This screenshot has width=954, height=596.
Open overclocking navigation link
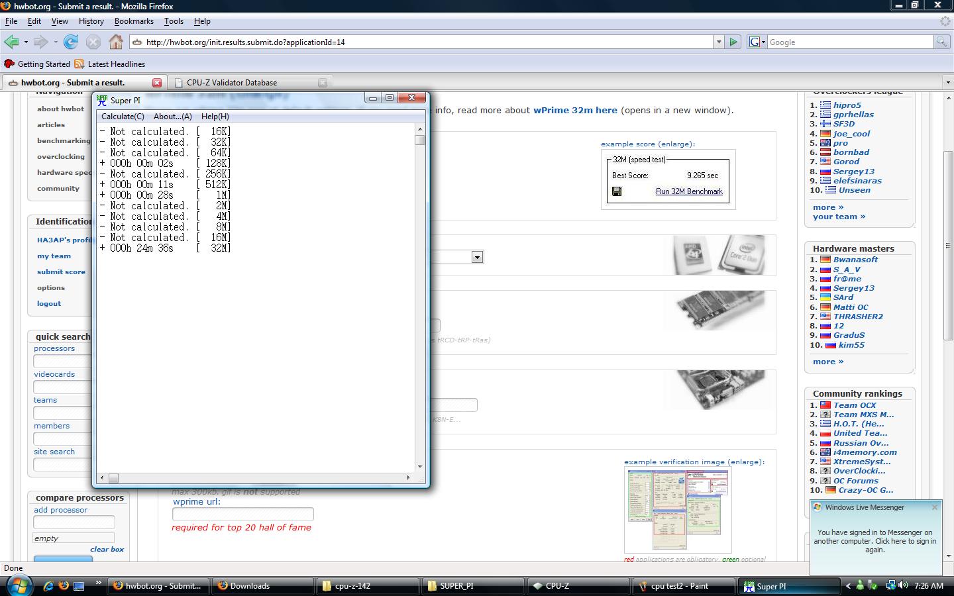pos(61,156)
